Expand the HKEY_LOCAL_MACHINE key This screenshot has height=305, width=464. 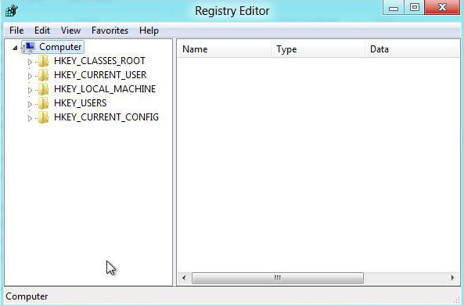click(x=30, y=90)
